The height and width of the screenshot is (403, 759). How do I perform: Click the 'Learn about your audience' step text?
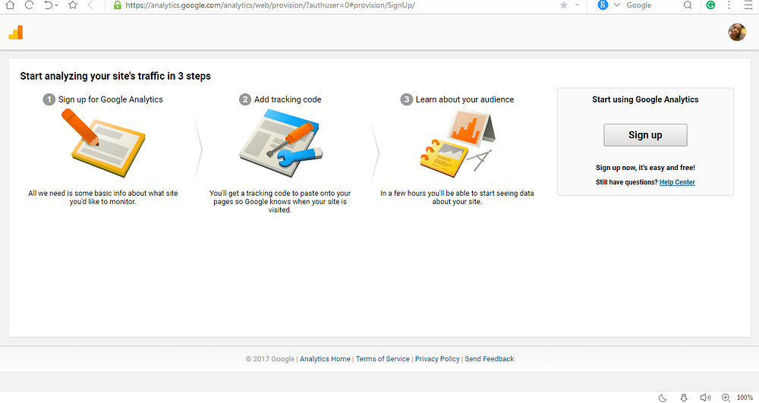click(x=465, y=99)
